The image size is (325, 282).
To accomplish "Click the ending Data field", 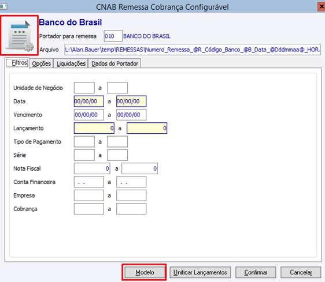I will (131, 101).
